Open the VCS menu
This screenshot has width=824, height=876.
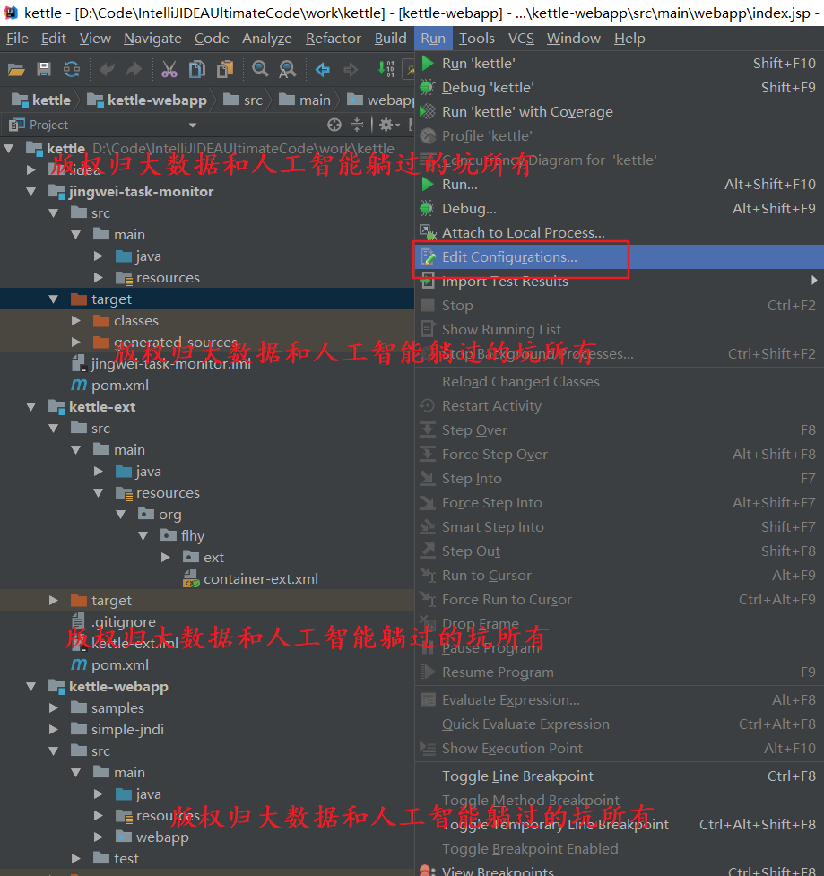tap(521, 38)
